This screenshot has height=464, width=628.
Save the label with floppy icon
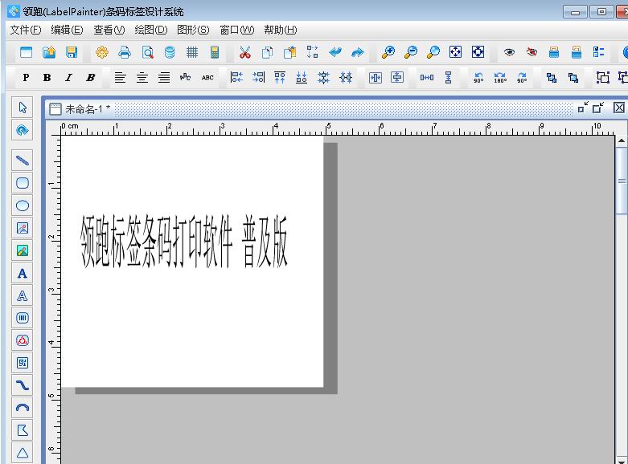click(72, 52)
